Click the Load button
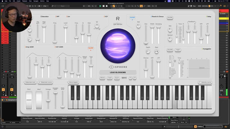Image resolution: width=230 pixels, height=129 pixels. click(110, 78)
